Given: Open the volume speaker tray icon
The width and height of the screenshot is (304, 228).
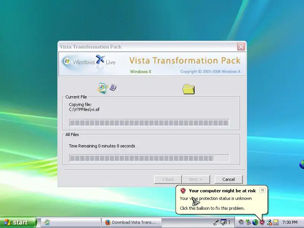Looking at the screenshot, I should (241, 222).
